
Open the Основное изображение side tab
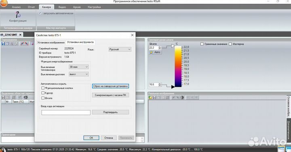[x=289, y=106]
